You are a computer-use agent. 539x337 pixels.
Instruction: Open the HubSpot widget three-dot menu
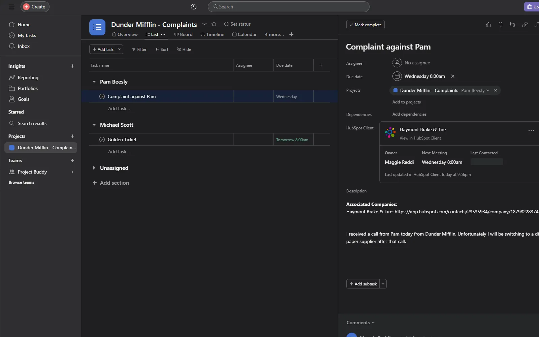click(531, 130)
